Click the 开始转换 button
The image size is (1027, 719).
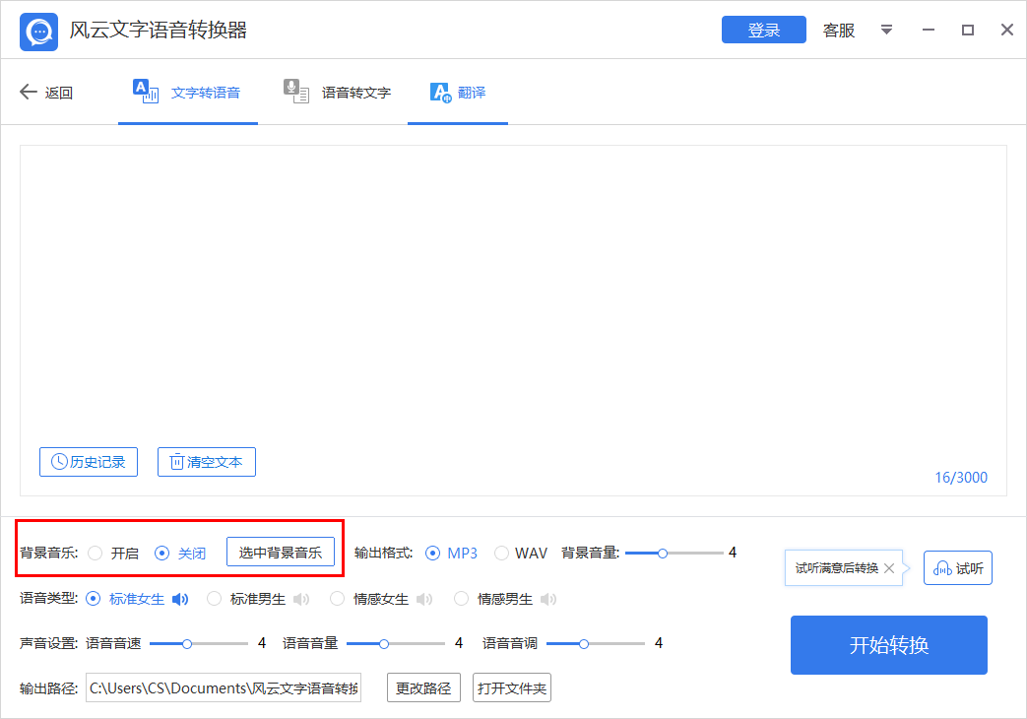point(887,645)
